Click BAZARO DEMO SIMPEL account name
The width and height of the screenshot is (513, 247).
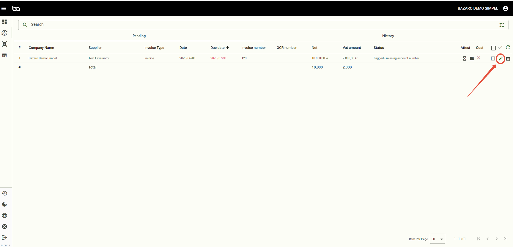tap(478, 8)
